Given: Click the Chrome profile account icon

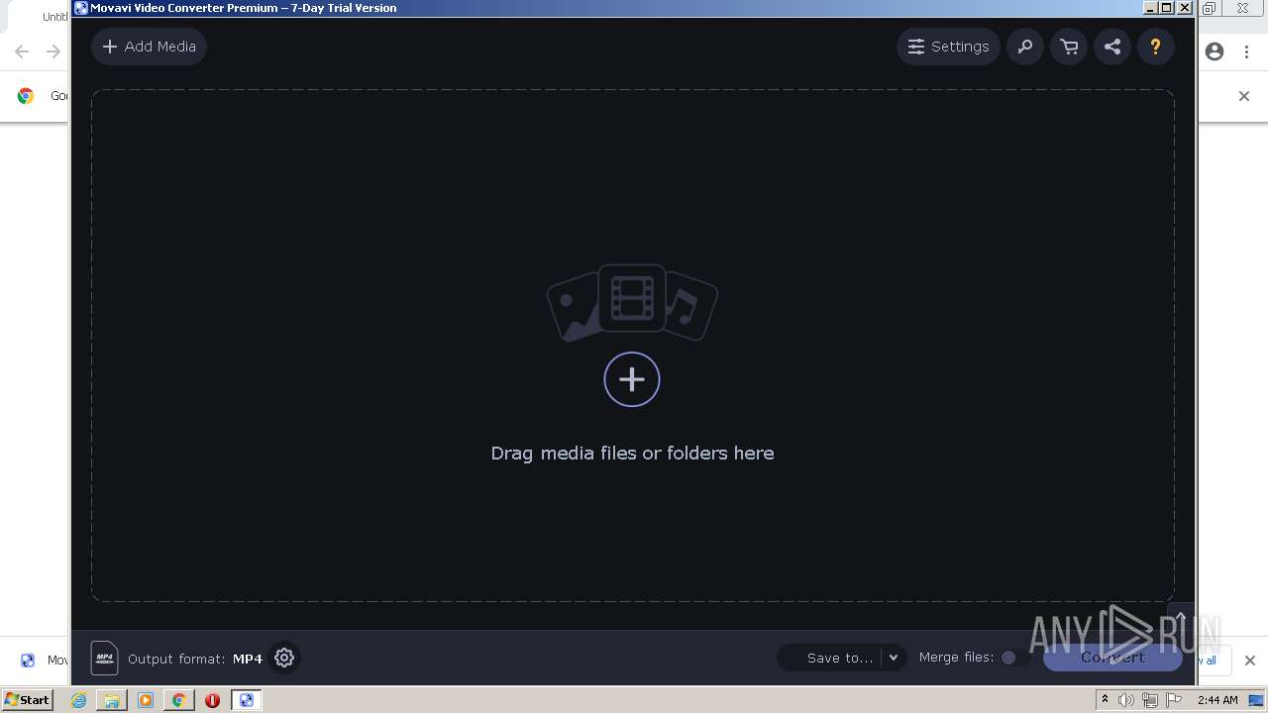Looking at the screenshot, I should (x=1215, y=51).
